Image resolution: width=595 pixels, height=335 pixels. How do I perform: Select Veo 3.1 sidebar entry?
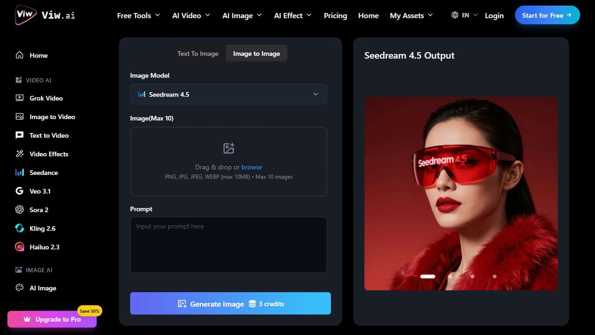40,191
